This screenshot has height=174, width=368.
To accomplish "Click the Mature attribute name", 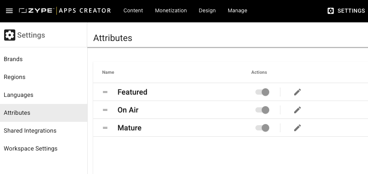I will point(129,128).
